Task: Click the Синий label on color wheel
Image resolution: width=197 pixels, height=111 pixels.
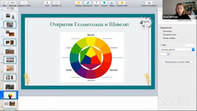Action: (x=69, y=70)
